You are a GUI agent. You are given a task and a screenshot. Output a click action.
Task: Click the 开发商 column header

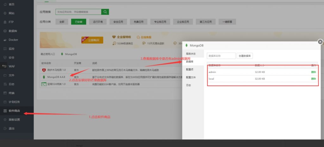tap(78, 63)
